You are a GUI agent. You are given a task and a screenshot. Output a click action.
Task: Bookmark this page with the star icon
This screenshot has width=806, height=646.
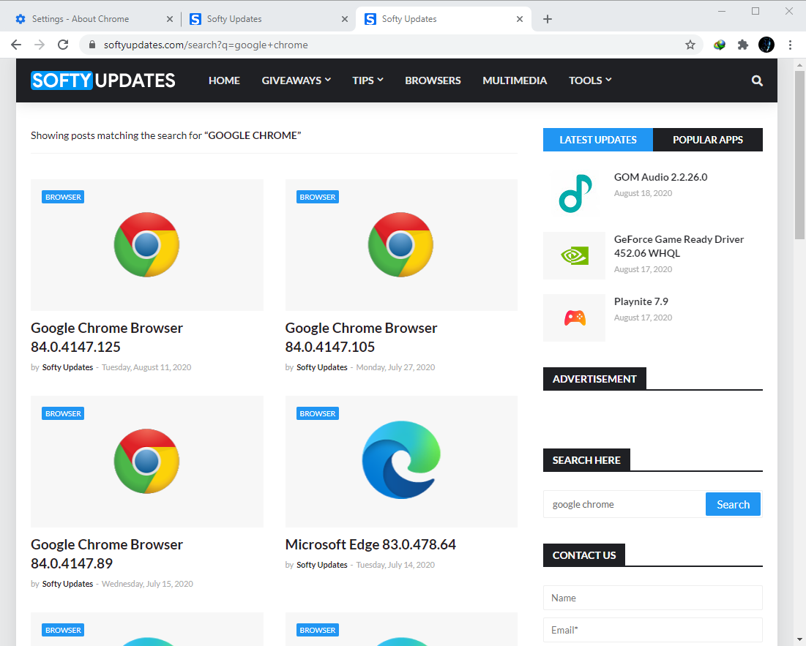tap(690, 45)
